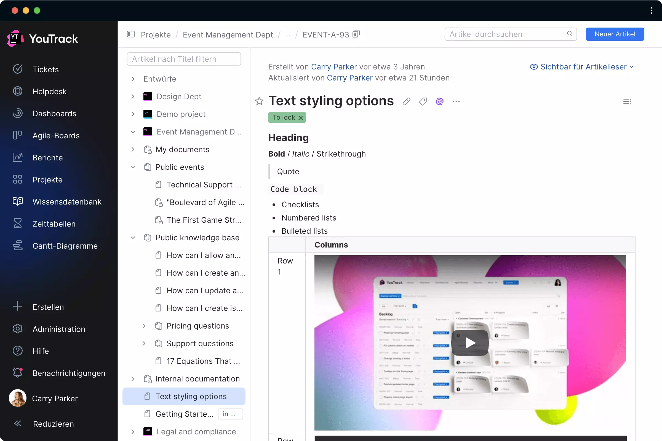
Task: Play the embedded YouTrack video
Action: pyautogui.click(x=470, y=343)
